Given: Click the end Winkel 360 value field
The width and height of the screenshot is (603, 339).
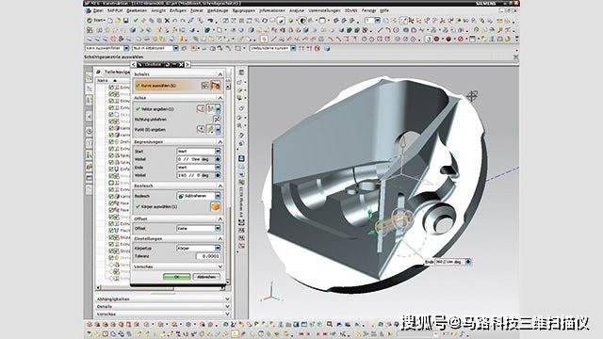Looking at the screenshot, I should point(195,175).
